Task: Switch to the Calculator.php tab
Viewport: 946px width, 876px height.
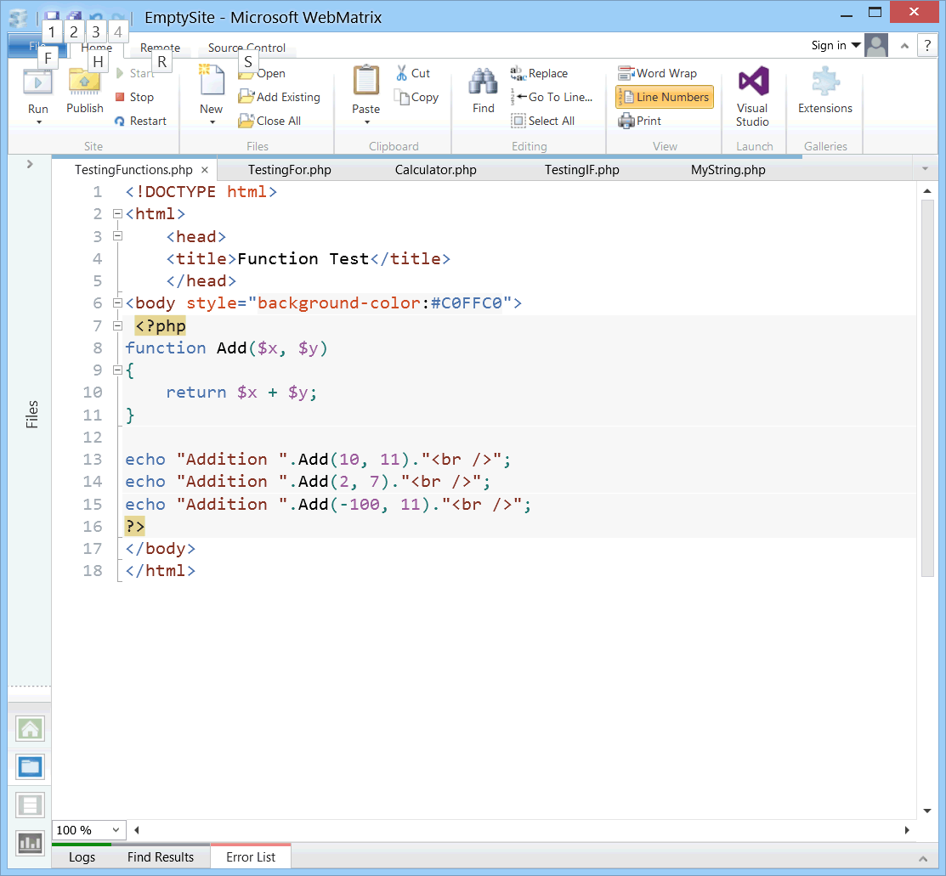Action: pos(435,170)
